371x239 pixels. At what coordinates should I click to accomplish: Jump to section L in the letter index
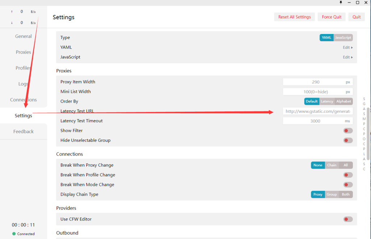pyautogui.click(x=364, y=154)
